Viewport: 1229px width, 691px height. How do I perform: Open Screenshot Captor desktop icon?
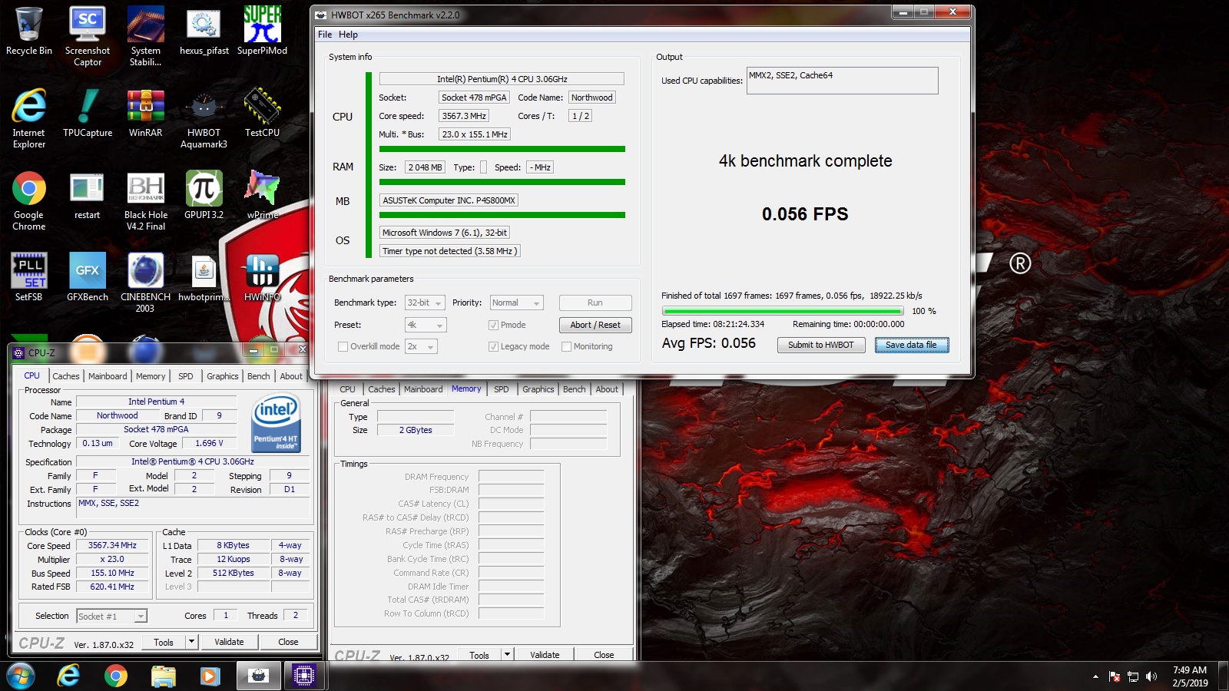coord(88,36)
